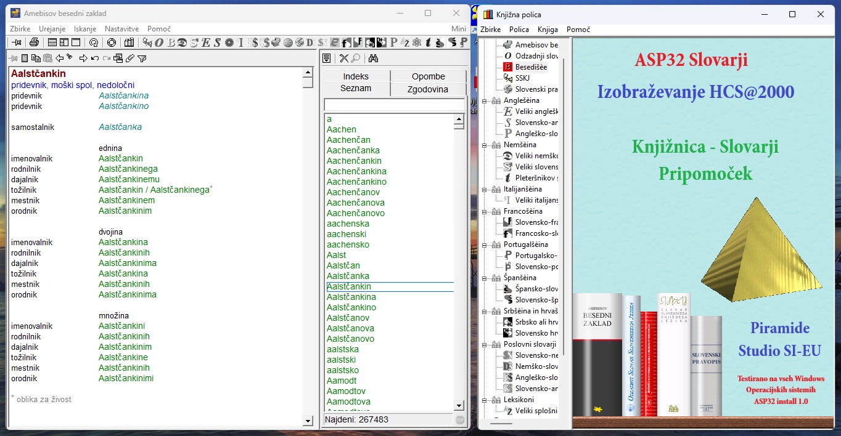Click the Slovenski pravopis book on shelf
The height and width of the screenshot is (436, 841).
706,366
